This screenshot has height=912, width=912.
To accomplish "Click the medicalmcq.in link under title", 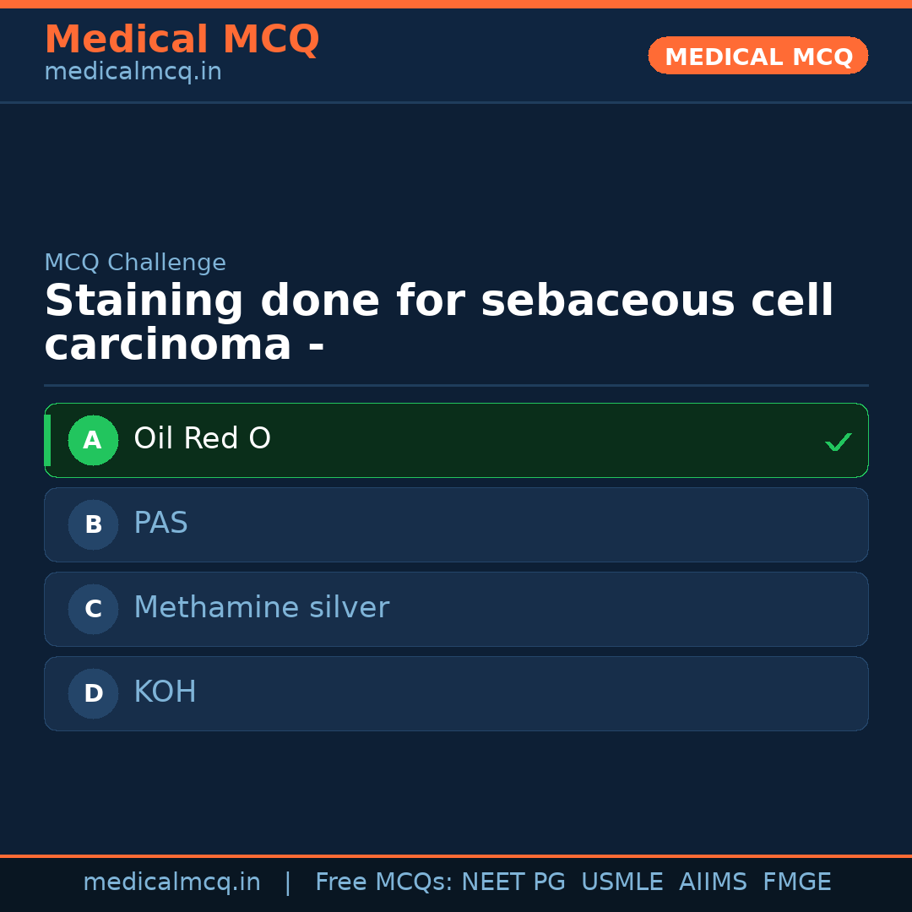I will click(x=133, y=71).
